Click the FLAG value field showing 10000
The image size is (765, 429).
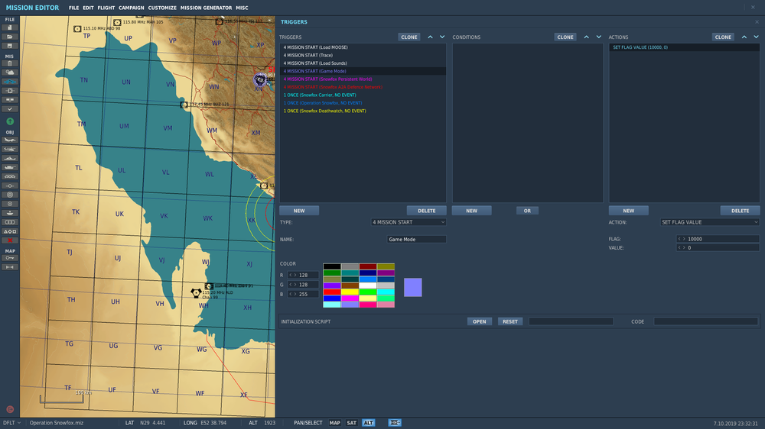point(718,239)
